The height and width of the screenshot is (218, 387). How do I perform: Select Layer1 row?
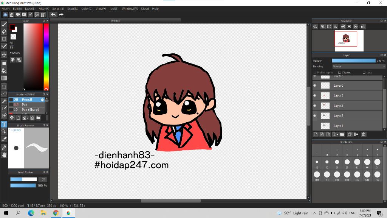pos(348,126)
